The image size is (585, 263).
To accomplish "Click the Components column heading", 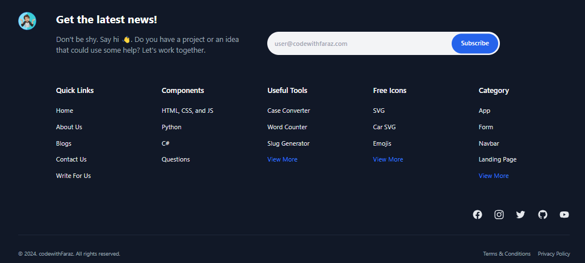I will point(183,91).
